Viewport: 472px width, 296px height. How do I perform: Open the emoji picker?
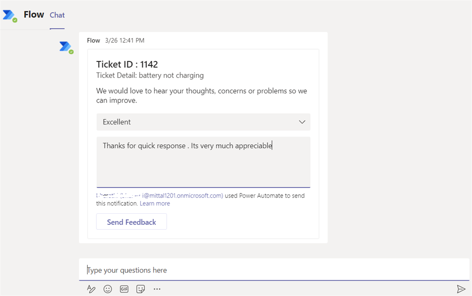(108, 289)
